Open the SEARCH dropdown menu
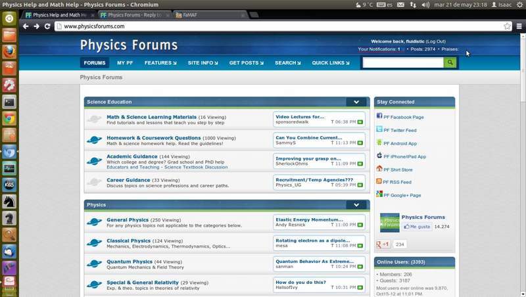This screenshot has height=297, width=526. pyautogui.click(x=287, y=62)
